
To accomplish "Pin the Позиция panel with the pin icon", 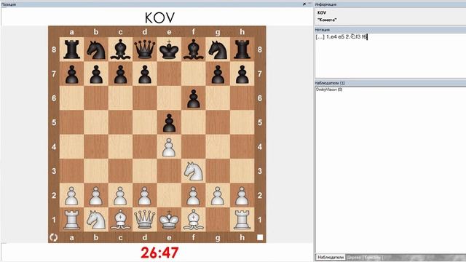I will point(304,4).
